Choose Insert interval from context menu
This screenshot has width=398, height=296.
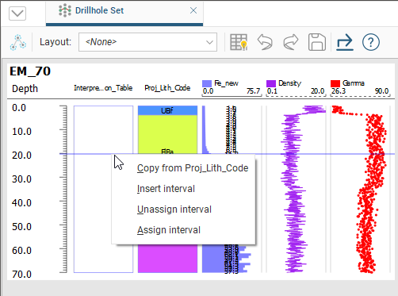point(183,189)
